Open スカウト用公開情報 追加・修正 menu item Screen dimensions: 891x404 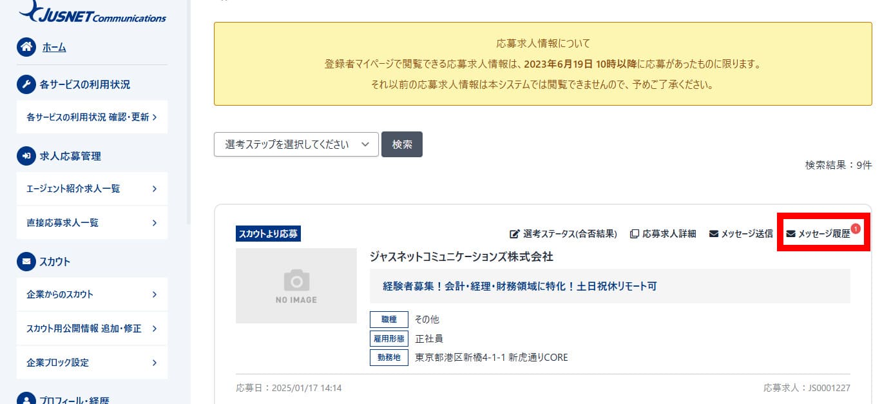pyautogui.click(x=92, y=329)
